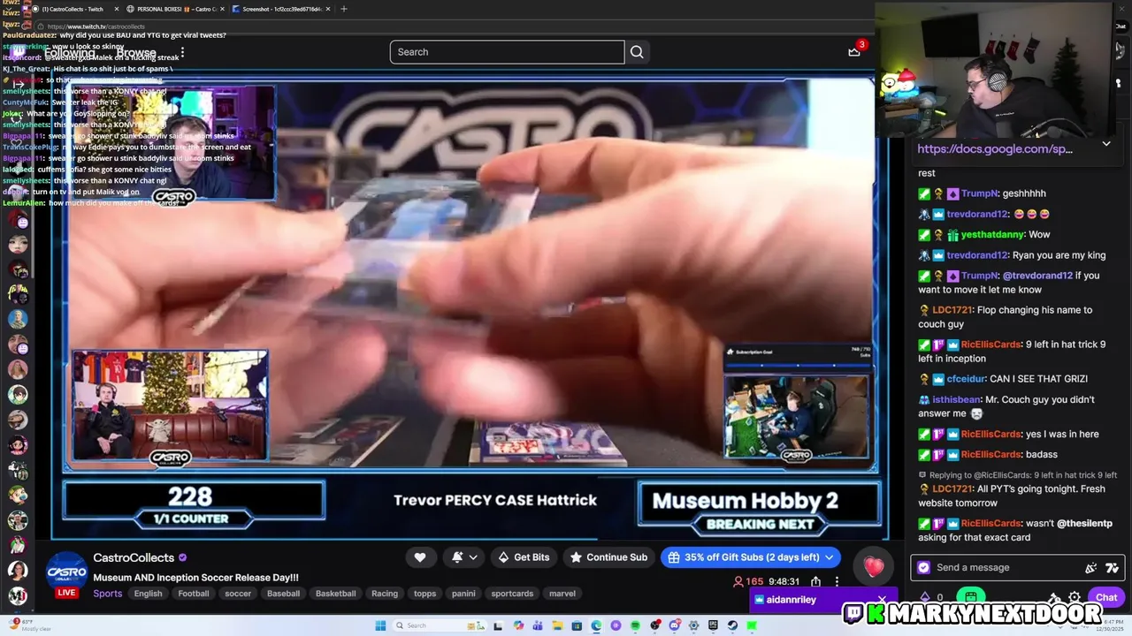The width and height of the screenshot is (1132, 636).
Task: Click the Chat send button
Action: (1106, 597)
